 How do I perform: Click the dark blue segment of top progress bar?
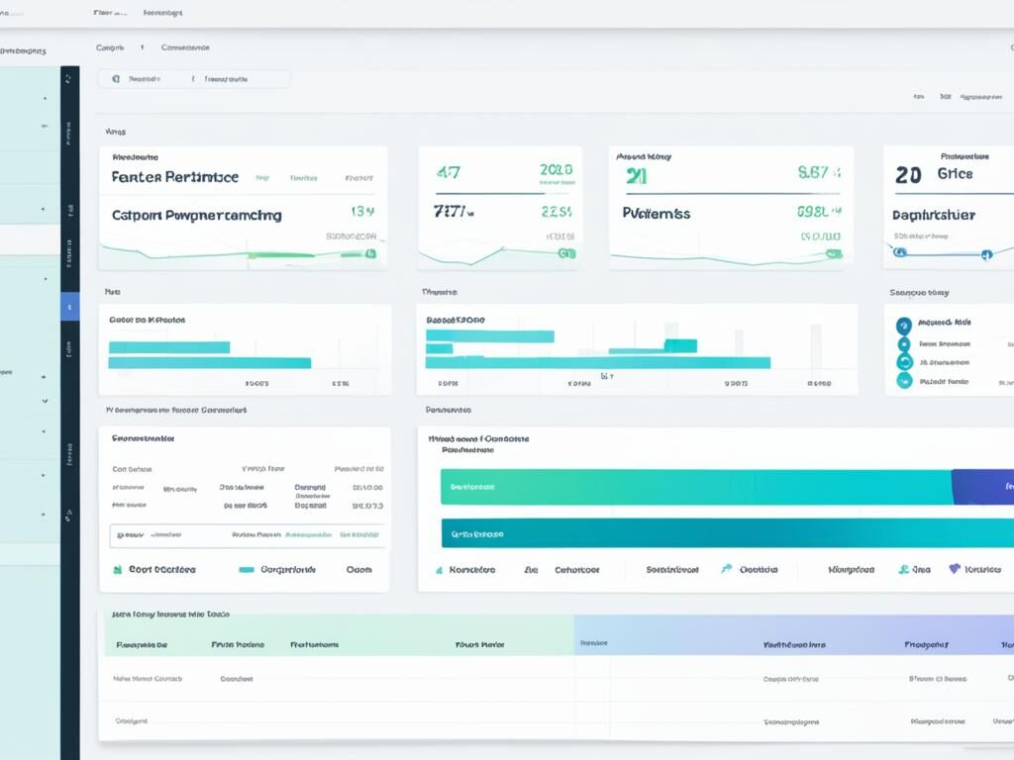981,487
